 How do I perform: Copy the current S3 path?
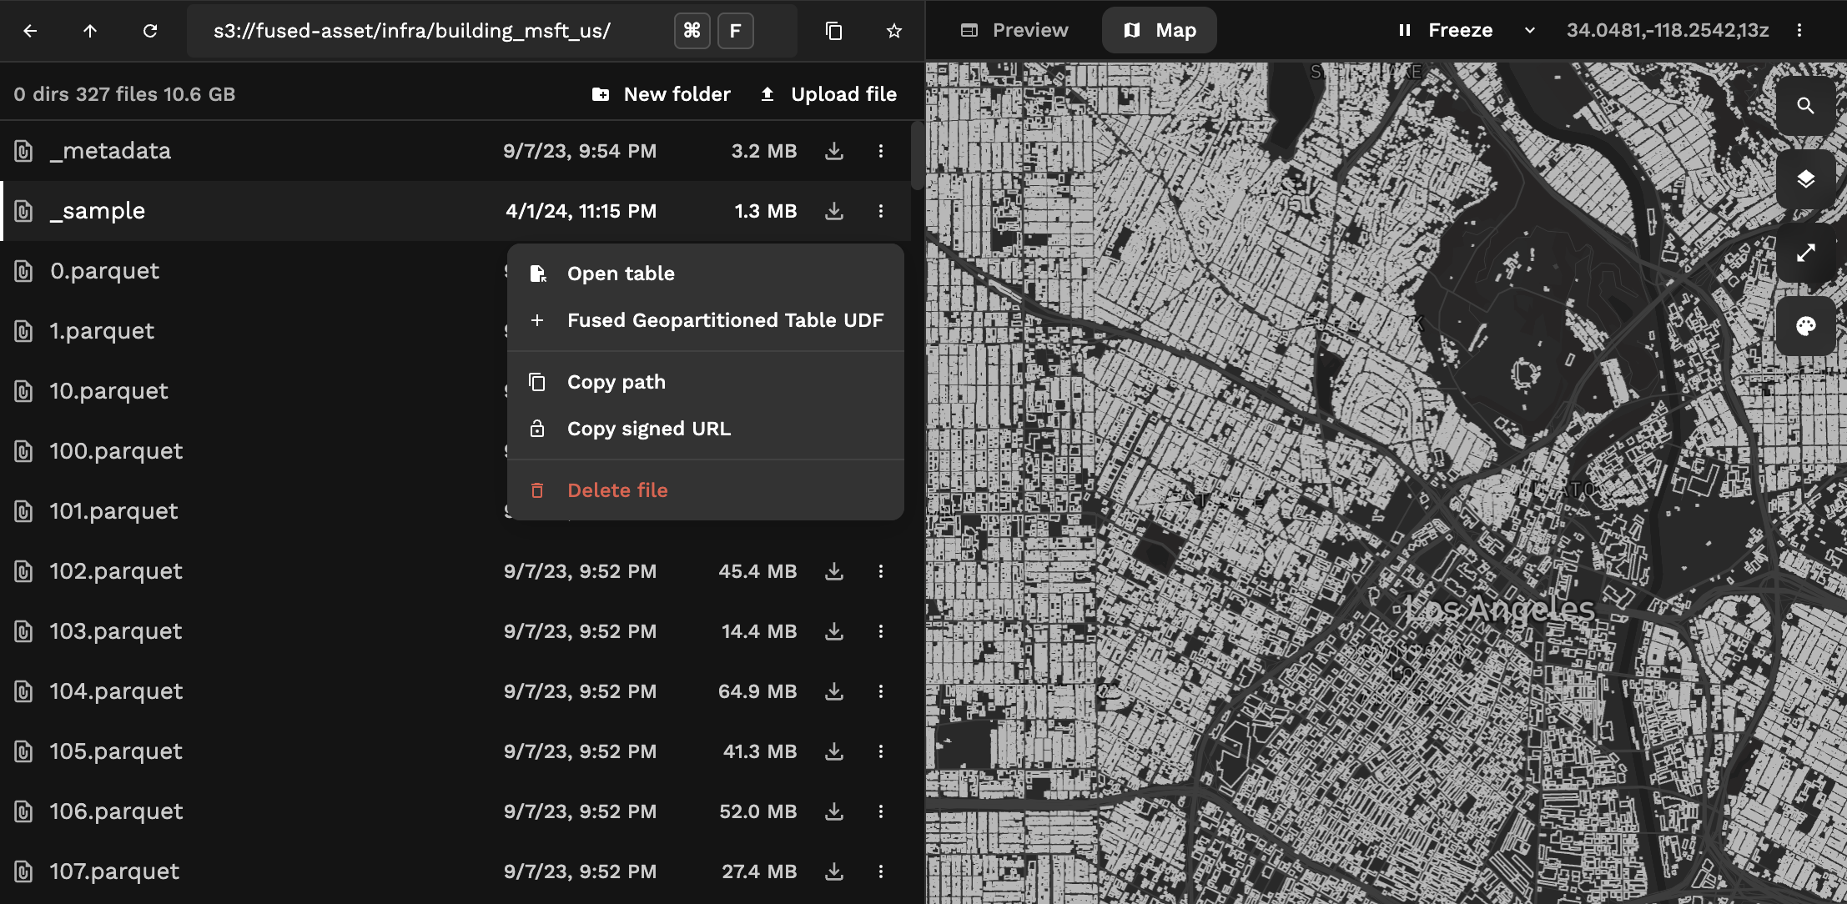[x=833, y=31]
